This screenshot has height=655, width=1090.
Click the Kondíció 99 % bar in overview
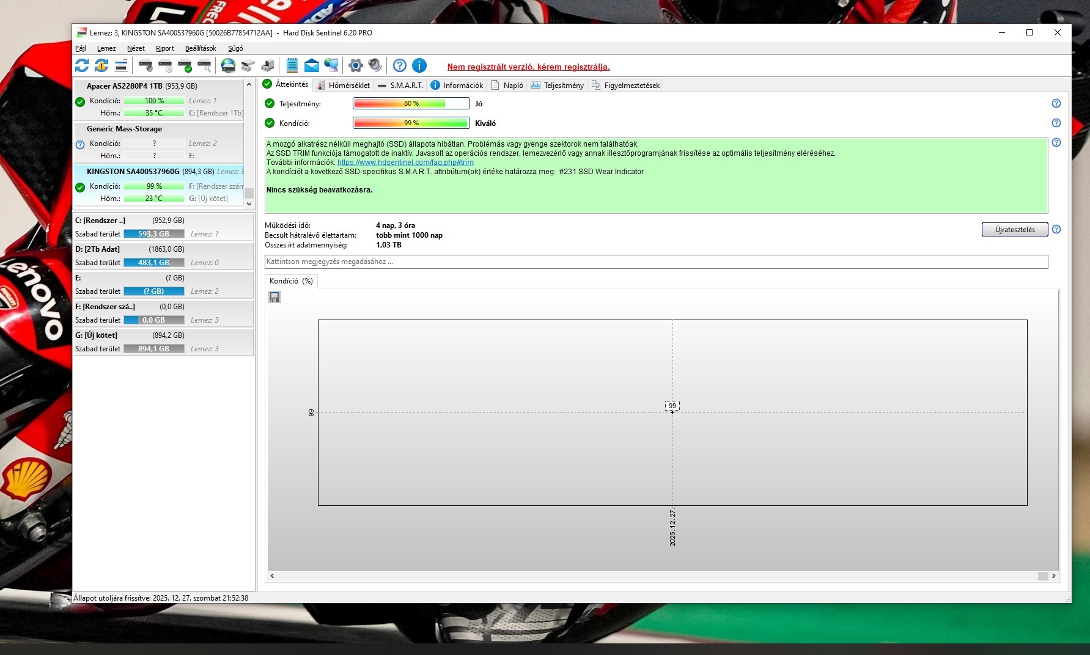(411, 123)
